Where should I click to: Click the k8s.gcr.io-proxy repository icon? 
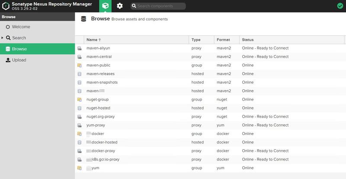[x=80, y=160]
